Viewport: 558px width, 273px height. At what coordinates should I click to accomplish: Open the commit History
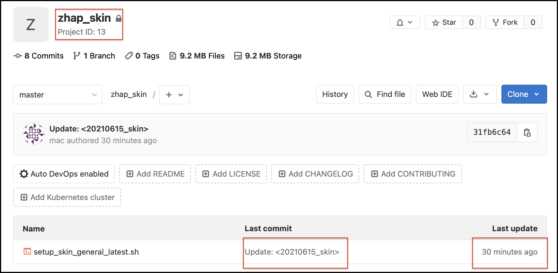[335, 94]
